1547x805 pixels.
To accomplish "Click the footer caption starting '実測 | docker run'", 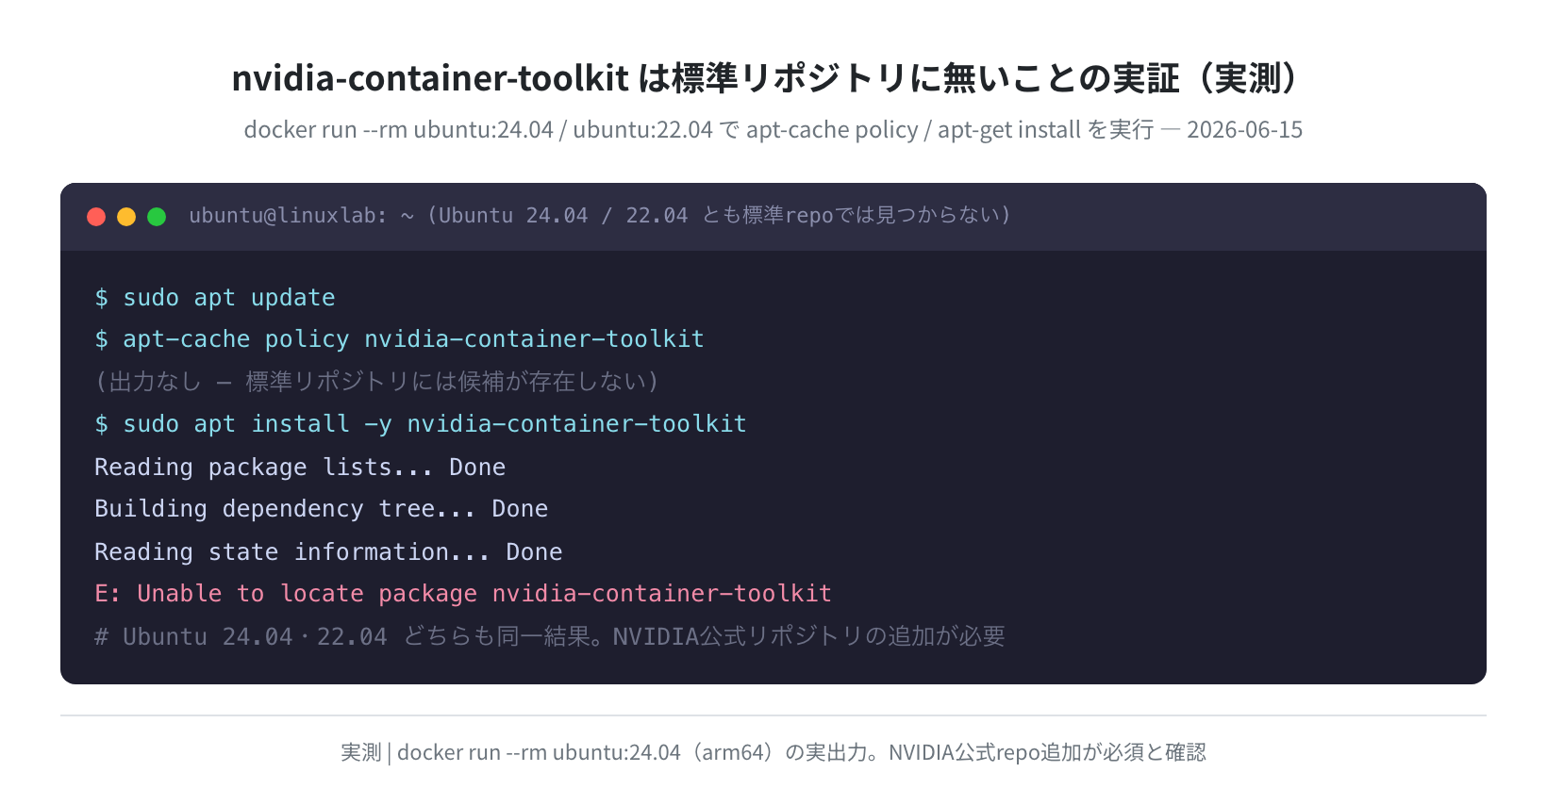I will tap(773, 752).
